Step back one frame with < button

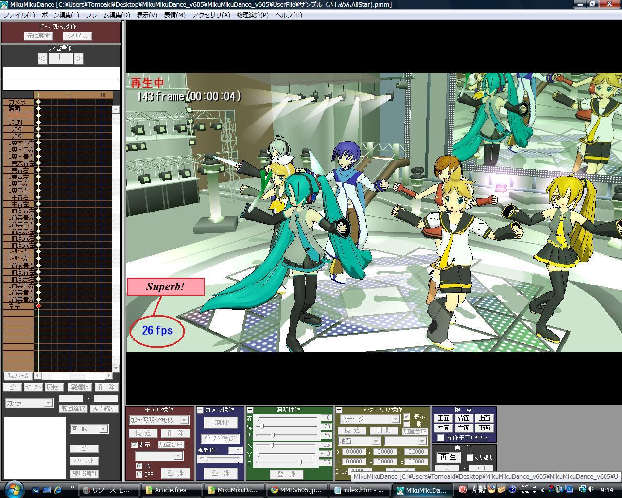[x=42, y=58]
